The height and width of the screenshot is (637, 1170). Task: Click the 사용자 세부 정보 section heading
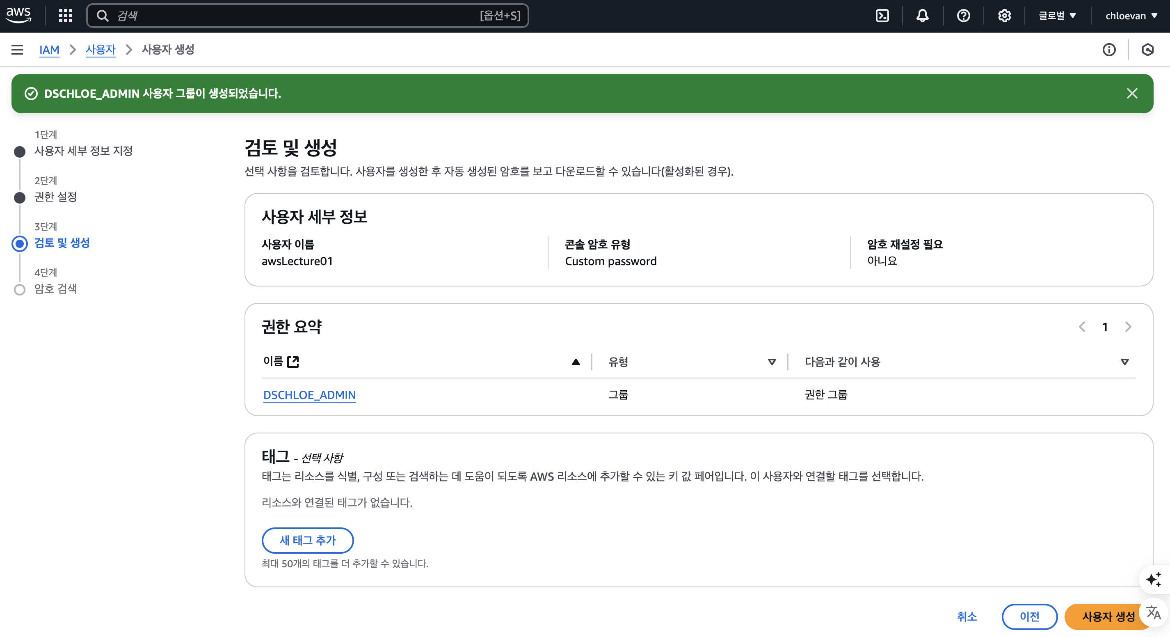point(314,216)
